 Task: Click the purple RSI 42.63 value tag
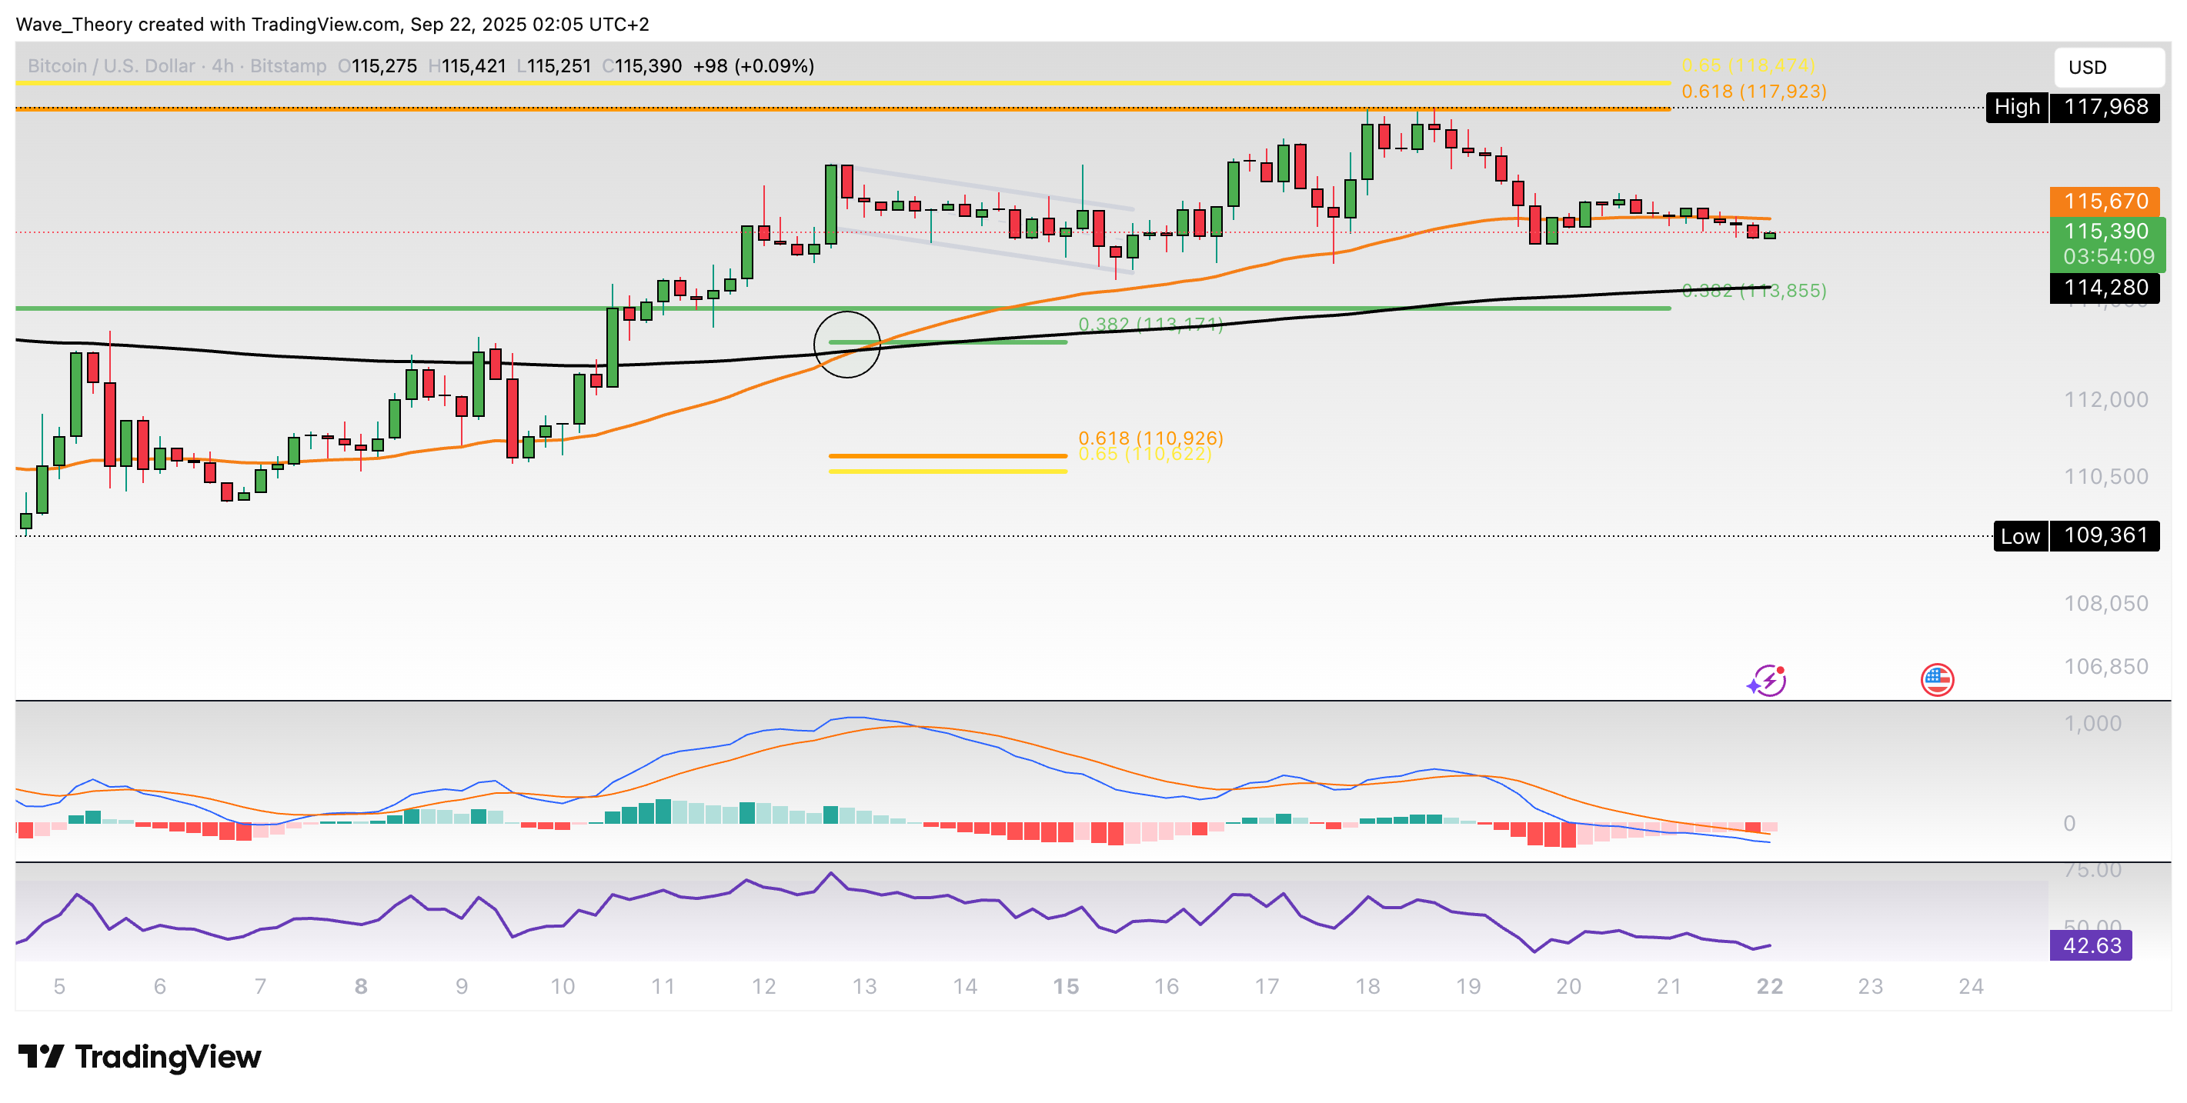coord(2090,945)
